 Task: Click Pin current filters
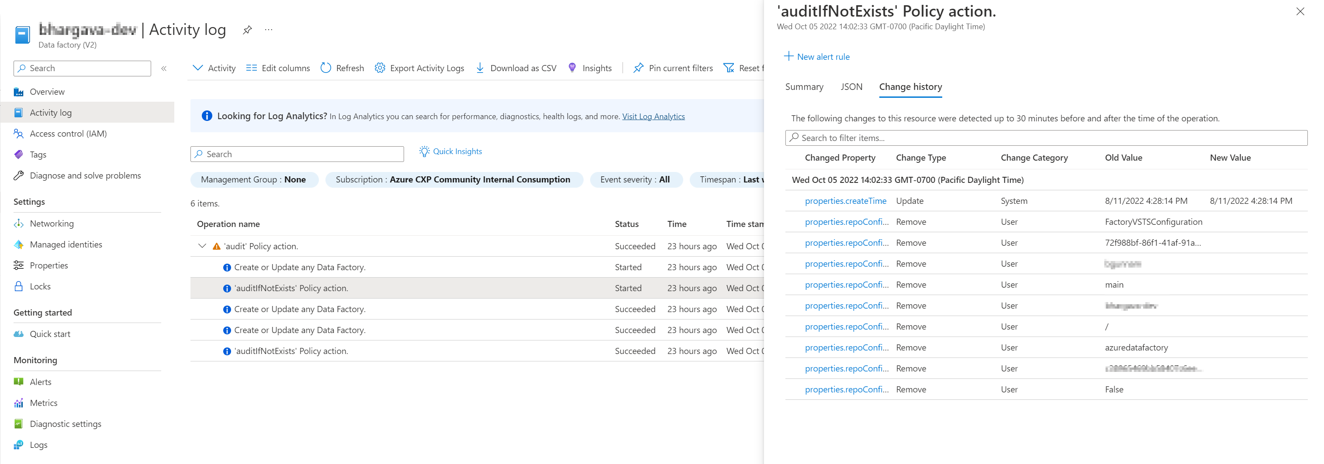click(673, 68)
